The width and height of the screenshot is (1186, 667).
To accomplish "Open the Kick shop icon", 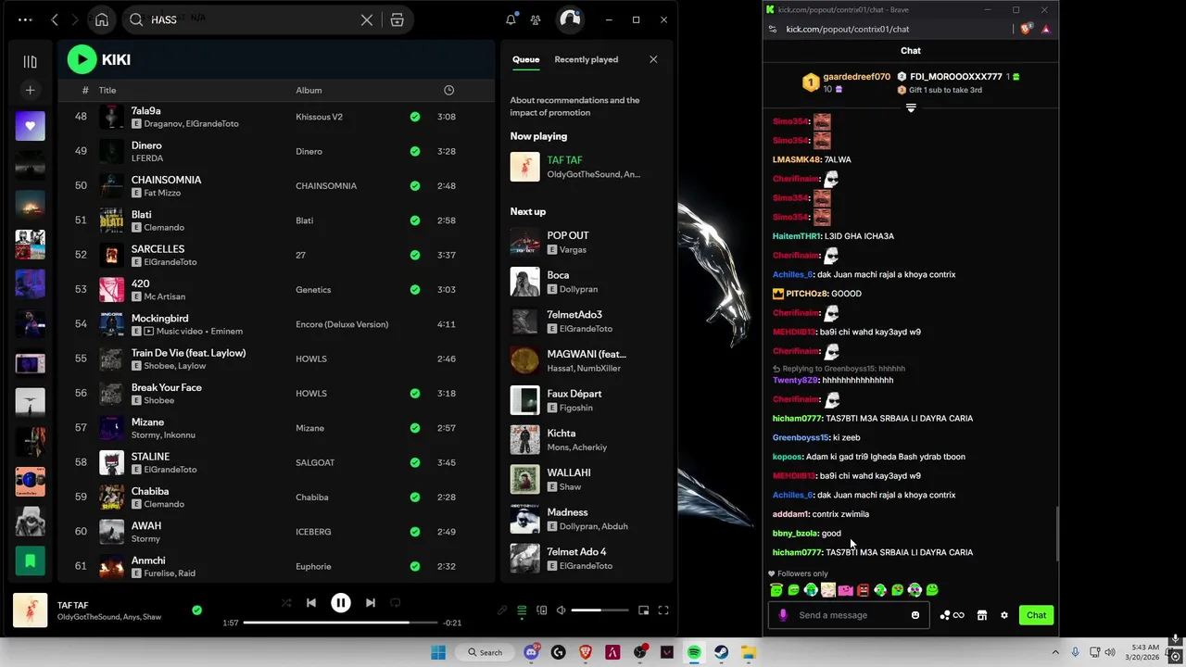I will point(982,615).
